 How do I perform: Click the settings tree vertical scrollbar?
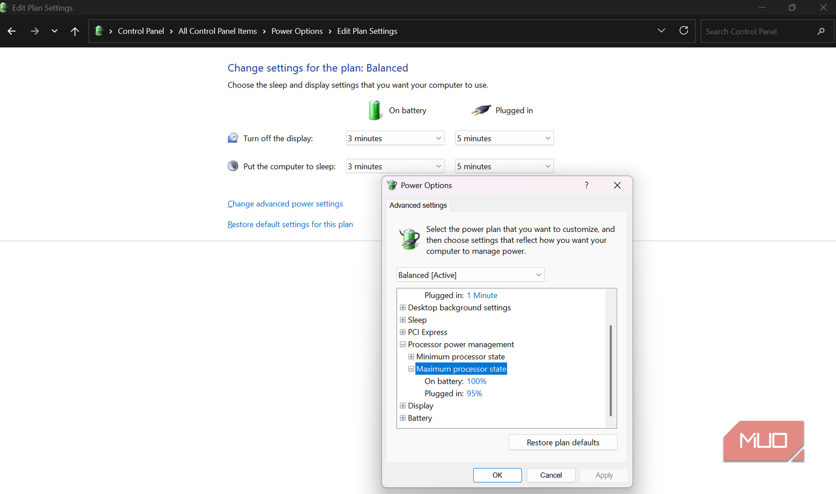(x=611, y=370)
